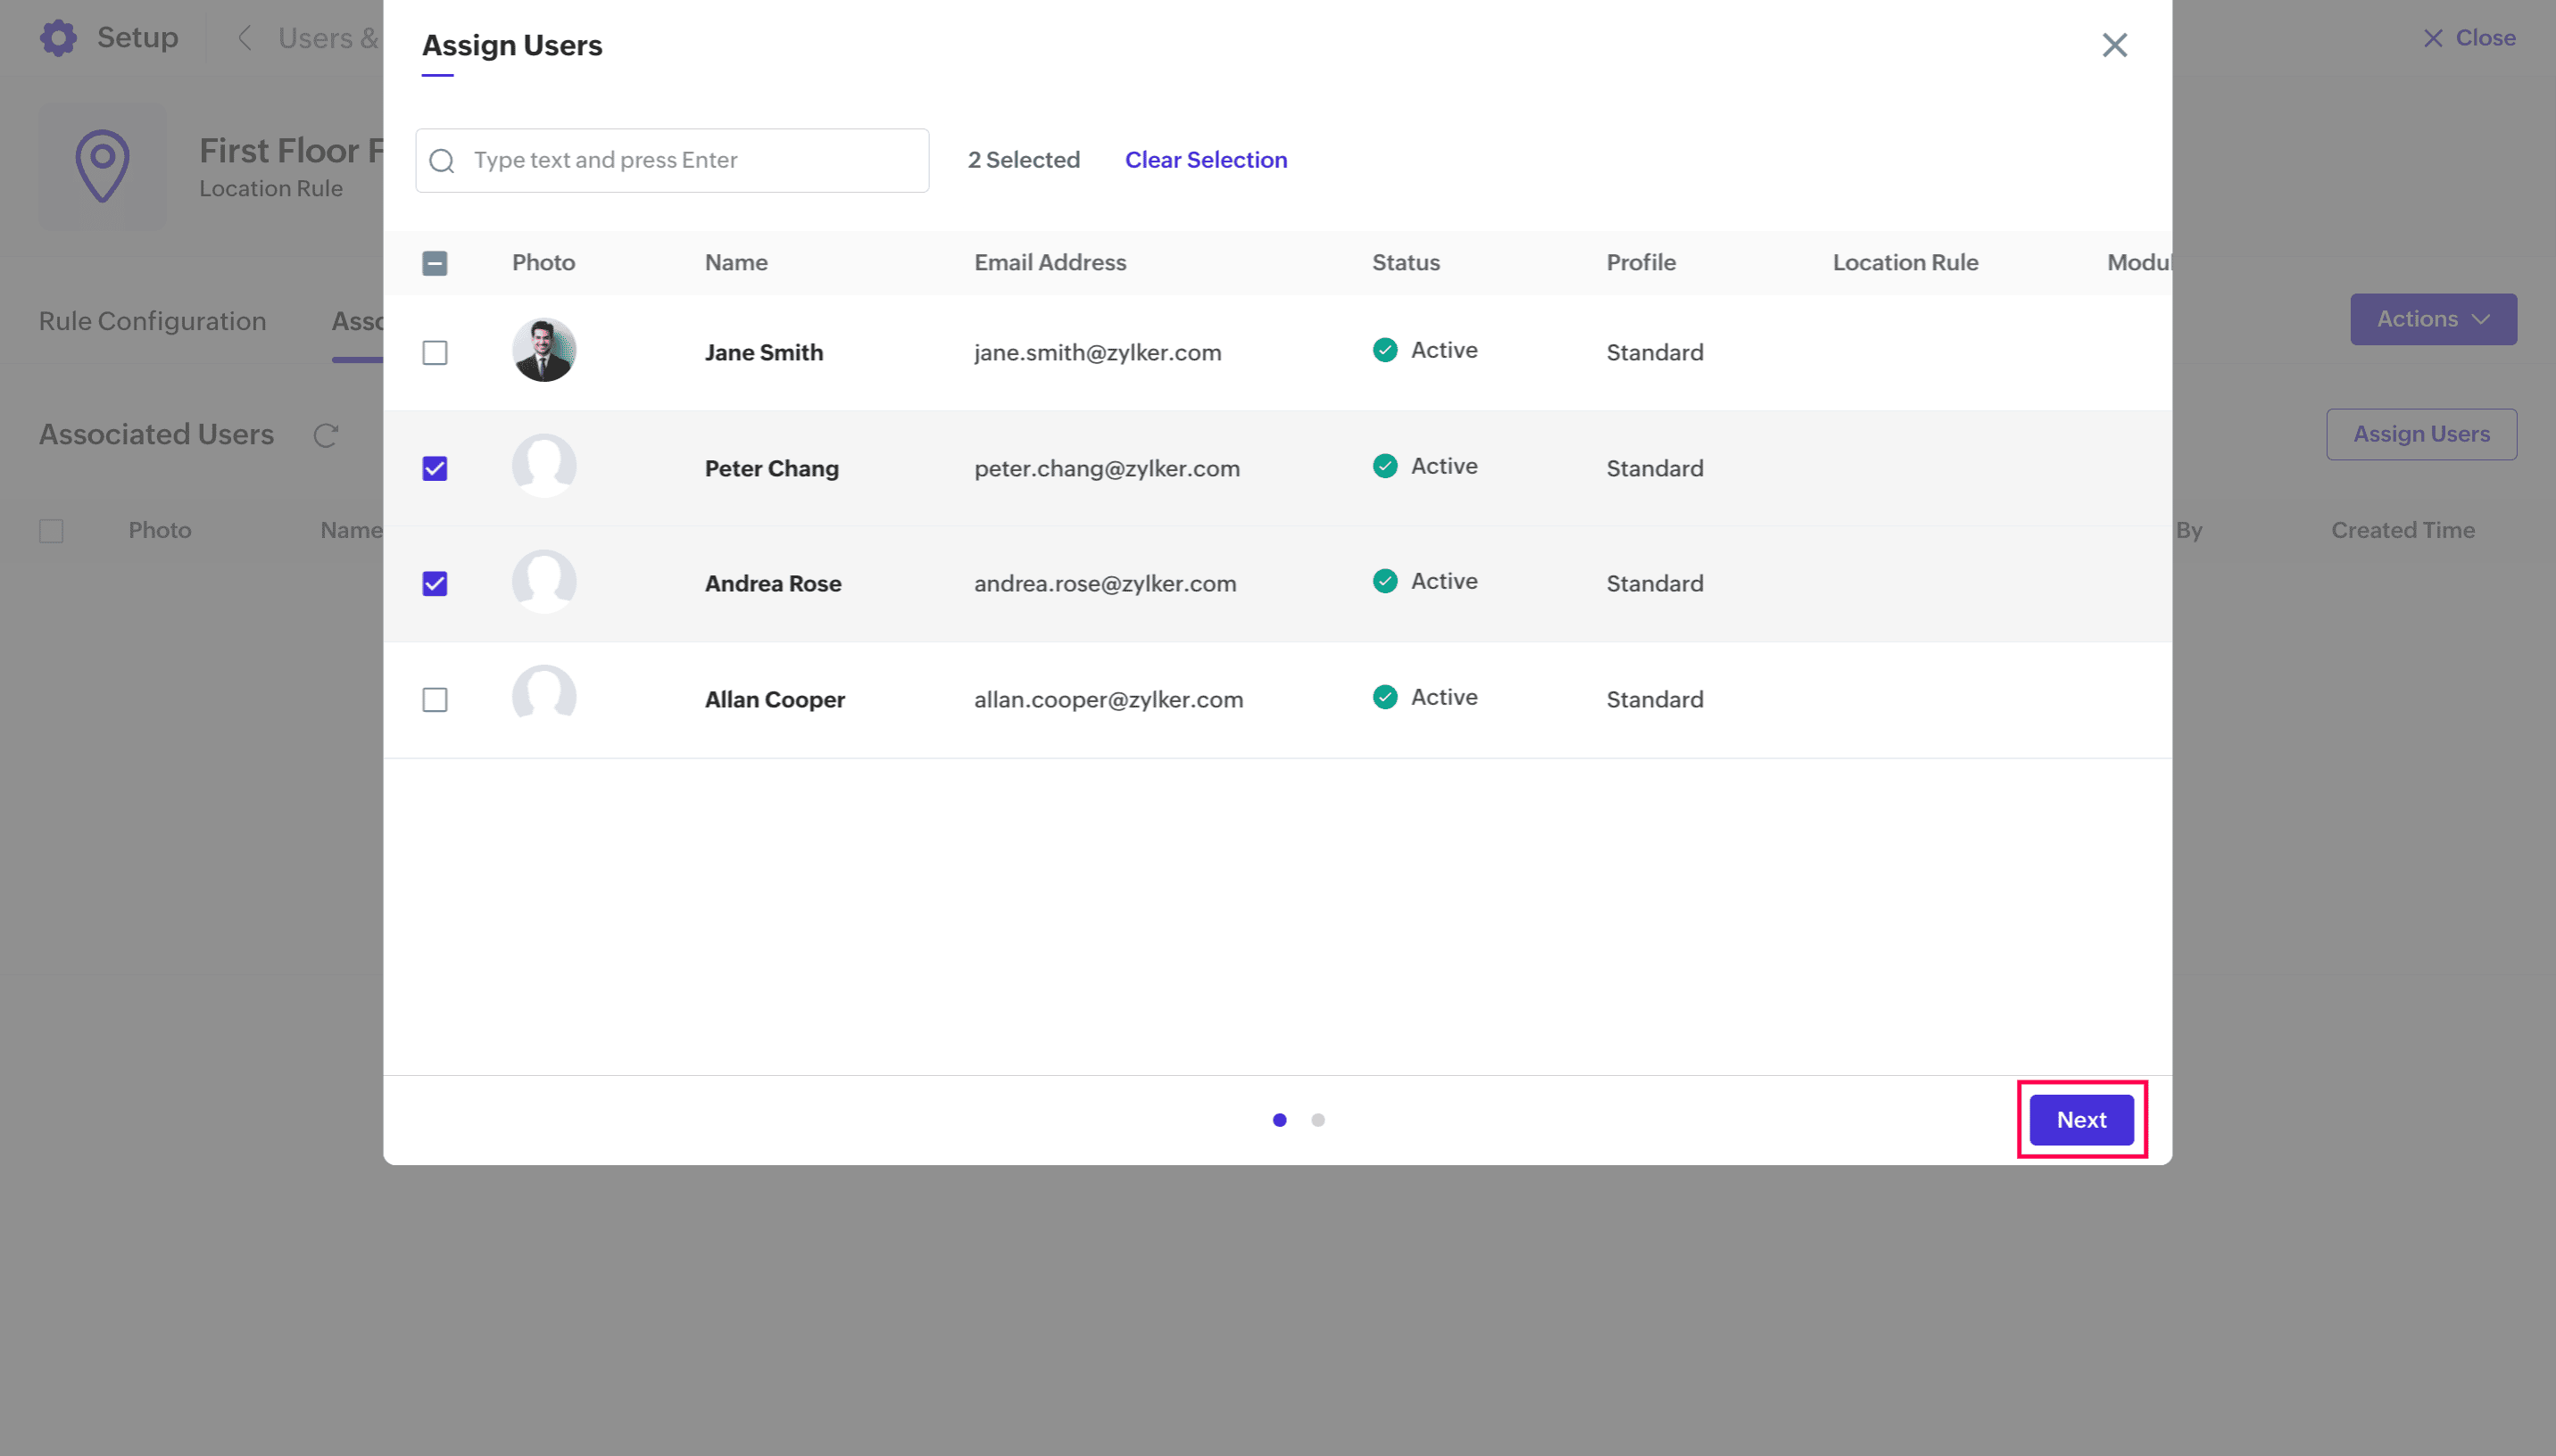2556x1456 pixels.
Task: Go to the second page dot
Action: click(1318, 1120)
